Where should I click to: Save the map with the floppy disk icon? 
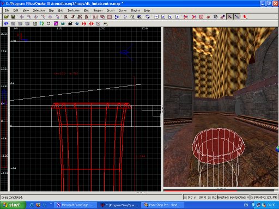coord(13,17)
